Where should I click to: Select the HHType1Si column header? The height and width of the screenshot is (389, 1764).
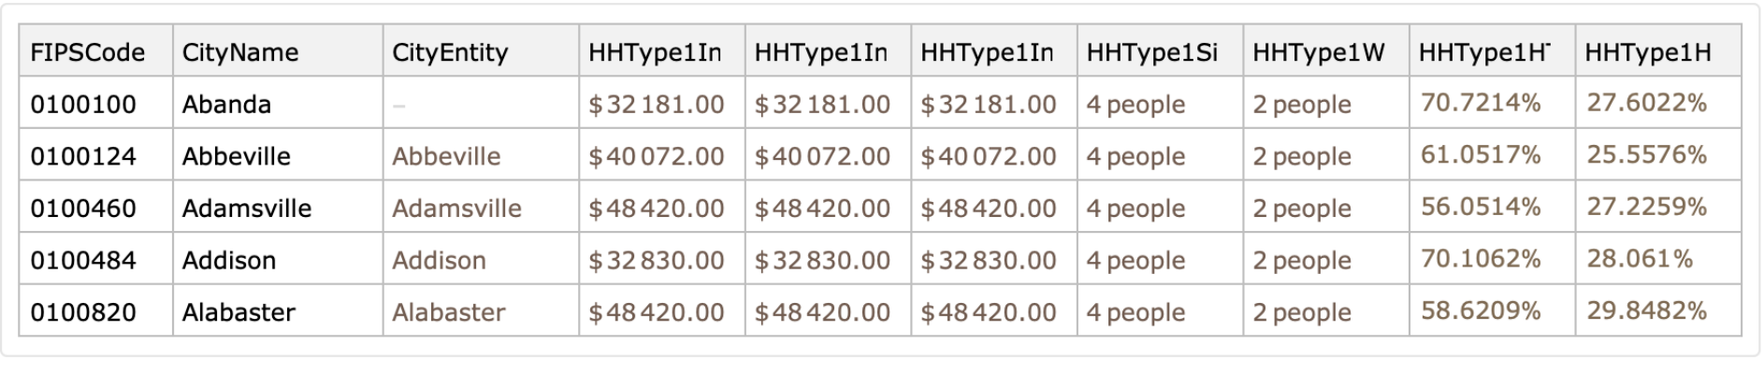[1151, 52]
